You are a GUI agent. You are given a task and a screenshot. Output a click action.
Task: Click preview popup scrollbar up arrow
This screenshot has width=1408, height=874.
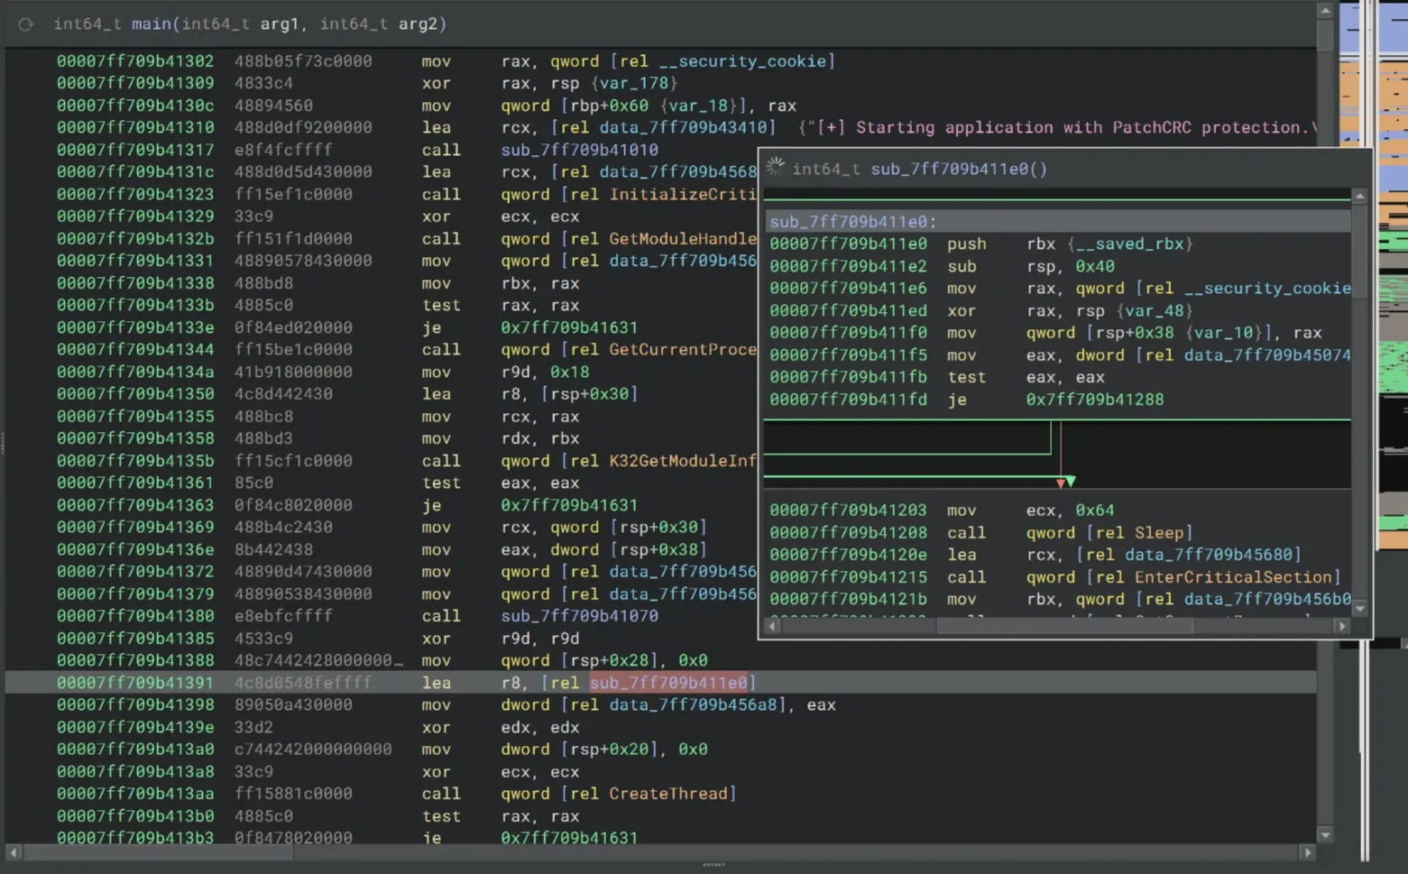point(1359,197)
